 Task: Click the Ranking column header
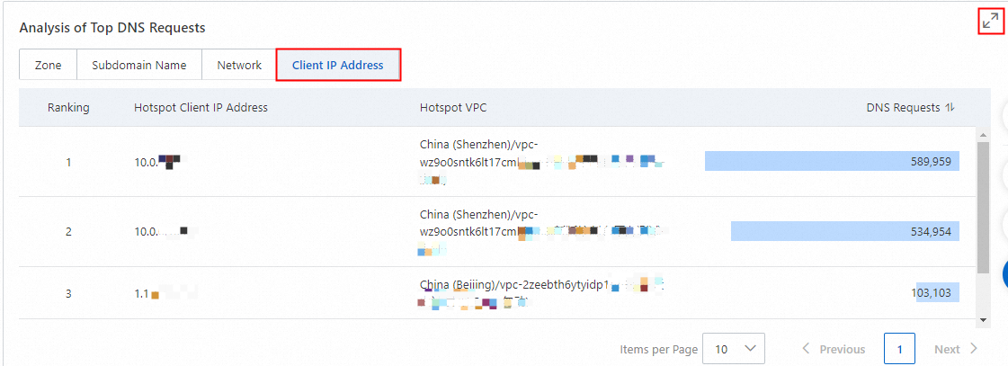click(68, 108)
